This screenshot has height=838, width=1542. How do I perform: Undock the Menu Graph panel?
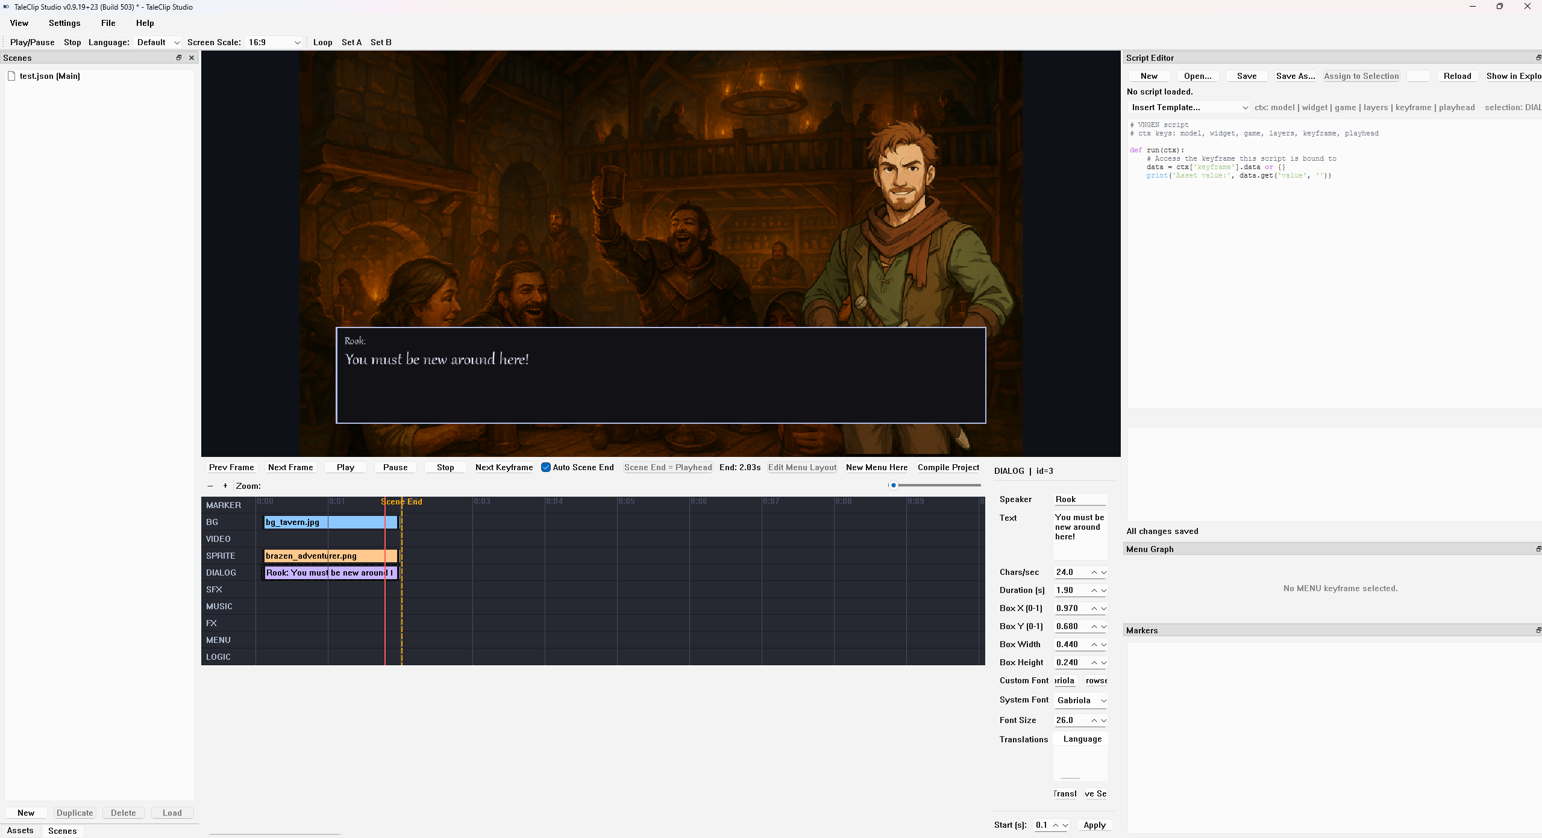click(x=1538, y=549)
